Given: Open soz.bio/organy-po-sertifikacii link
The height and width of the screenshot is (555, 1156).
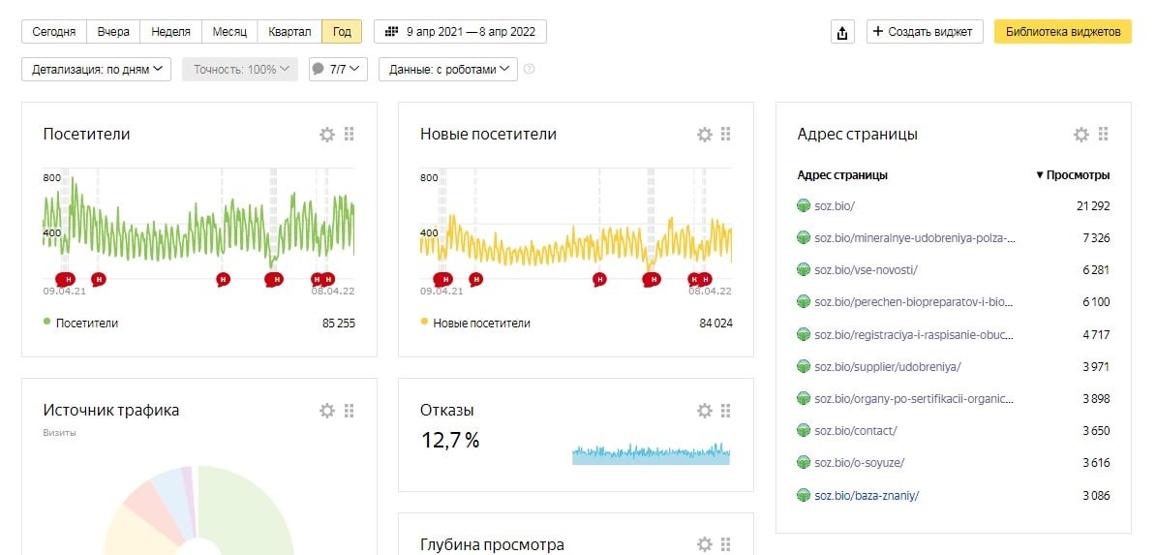Looking at the screenshot, I should click(914, 398).
